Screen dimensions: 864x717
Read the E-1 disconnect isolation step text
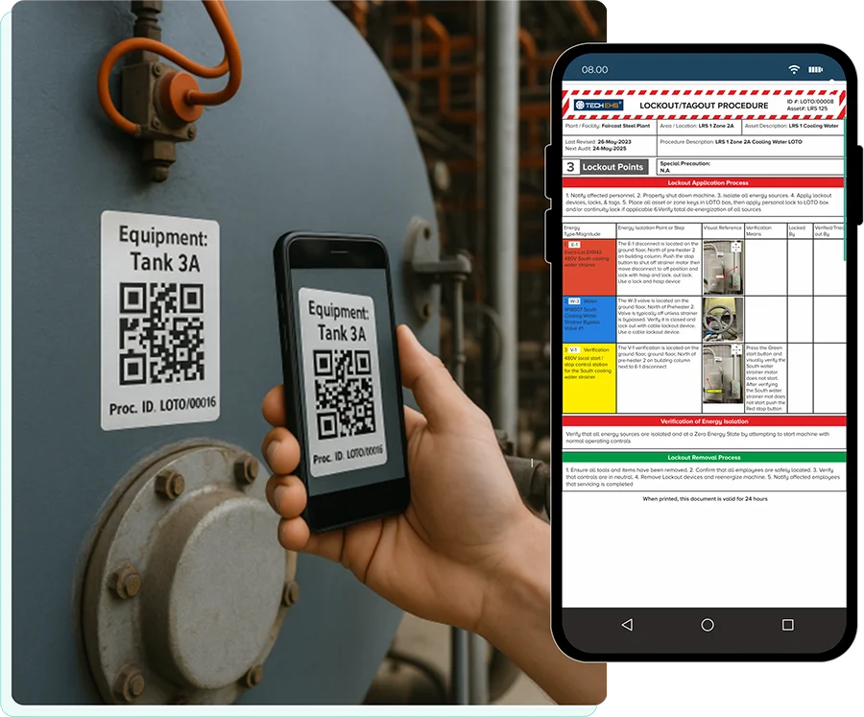[x=659, y=262]
